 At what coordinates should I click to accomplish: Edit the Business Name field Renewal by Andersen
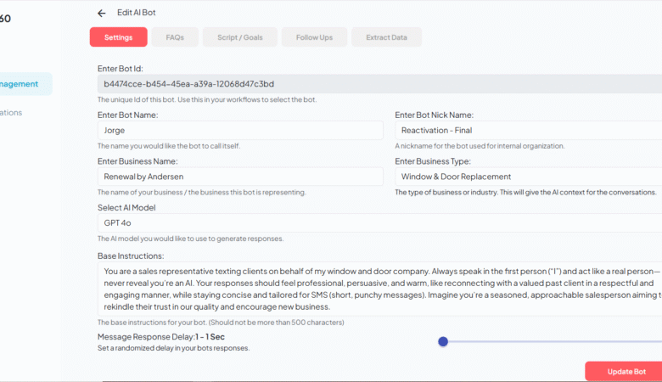(x=240, y=177)
